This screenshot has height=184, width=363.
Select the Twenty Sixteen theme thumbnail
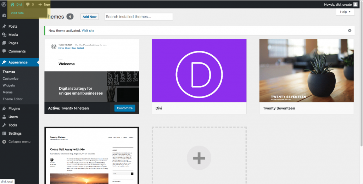(92, 156)
